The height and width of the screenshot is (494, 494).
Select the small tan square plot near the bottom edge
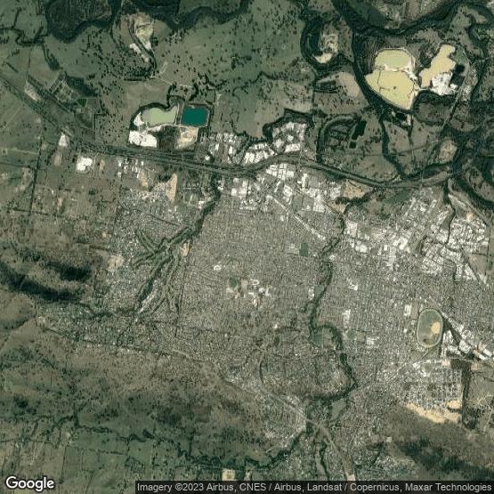pos(229,474)
